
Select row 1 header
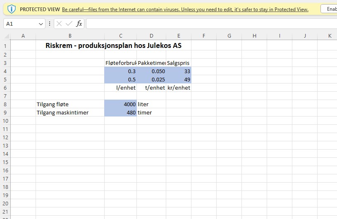tap(5, 46)
